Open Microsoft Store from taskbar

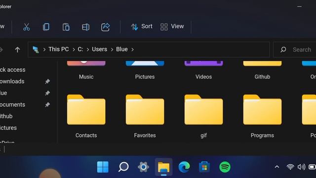pos(204,167)
